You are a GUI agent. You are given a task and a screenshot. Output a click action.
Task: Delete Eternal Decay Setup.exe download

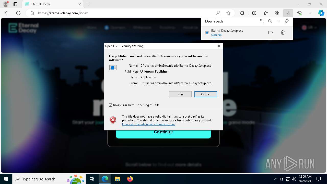click(x=283, y=32)
